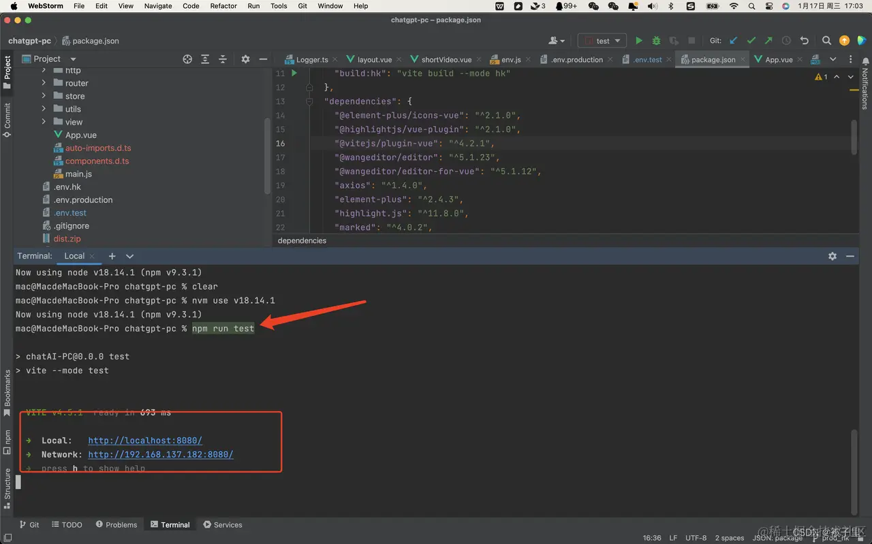Expand the utils folder
This screenshot has width=872, height=544.
click(x=44, y=109)
